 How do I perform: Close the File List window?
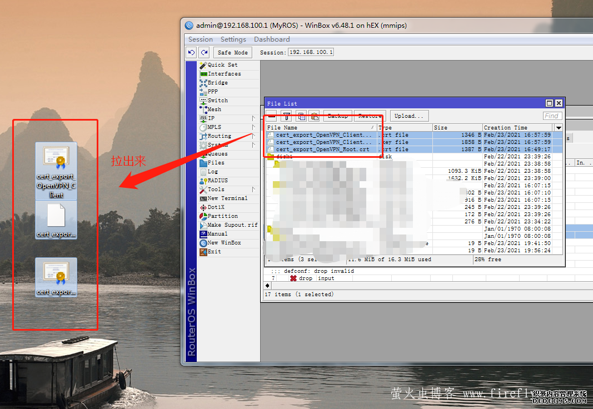(559, 103)
